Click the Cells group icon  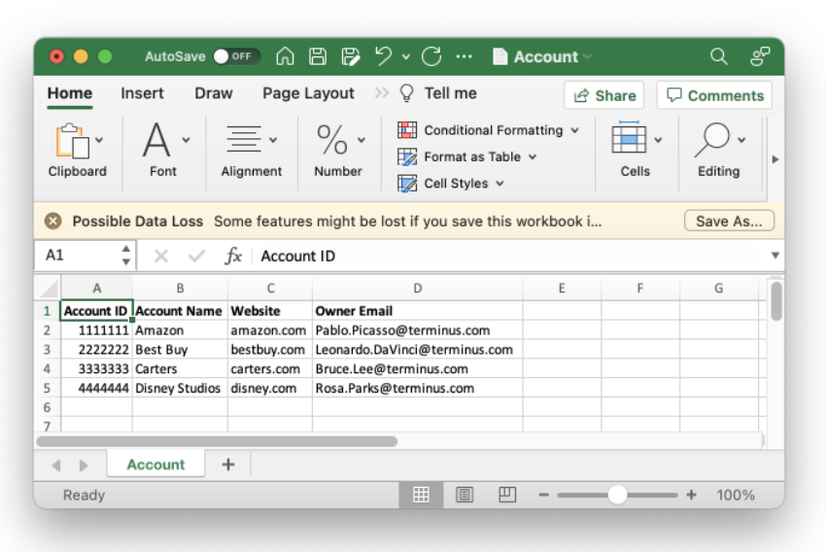(x=629, y=137)
